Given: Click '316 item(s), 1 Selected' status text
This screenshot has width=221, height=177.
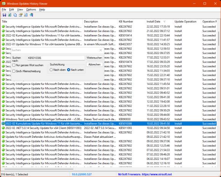Looking at the screenshot, I should (14, 174).
